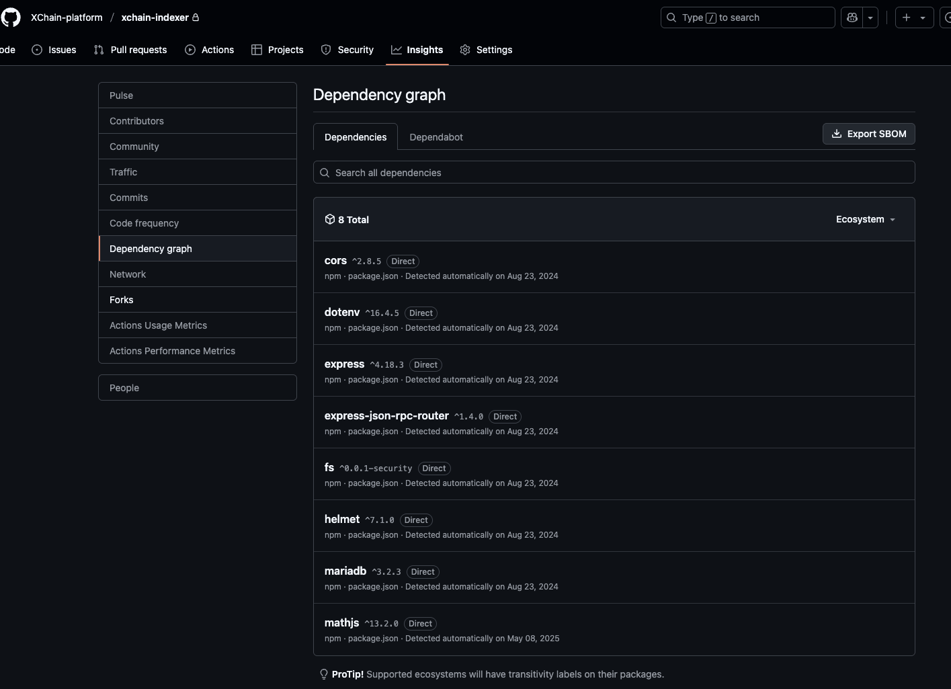Switch to Dependencies tab
The height and width of the screenshot is (689, 951).
click(x=356, y=137)
